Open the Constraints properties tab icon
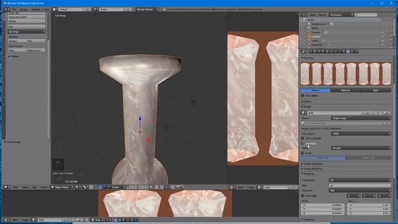Viewport: 398px width, 224px height. coord(331,52)
